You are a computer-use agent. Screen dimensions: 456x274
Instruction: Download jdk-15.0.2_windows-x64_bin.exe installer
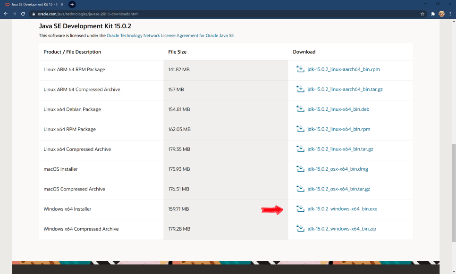click(342, 208)
